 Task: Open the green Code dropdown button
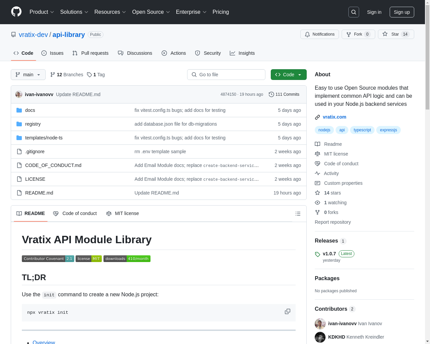tap(289, 75)
